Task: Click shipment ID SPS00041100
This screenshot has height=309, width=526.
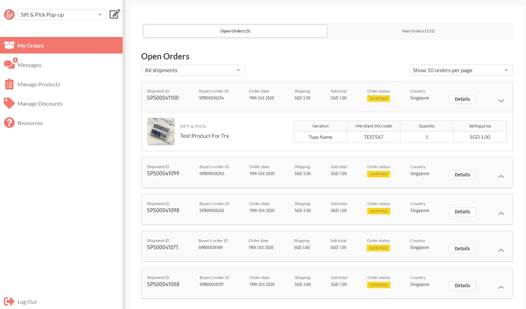Action: click(x=163, y=98)
